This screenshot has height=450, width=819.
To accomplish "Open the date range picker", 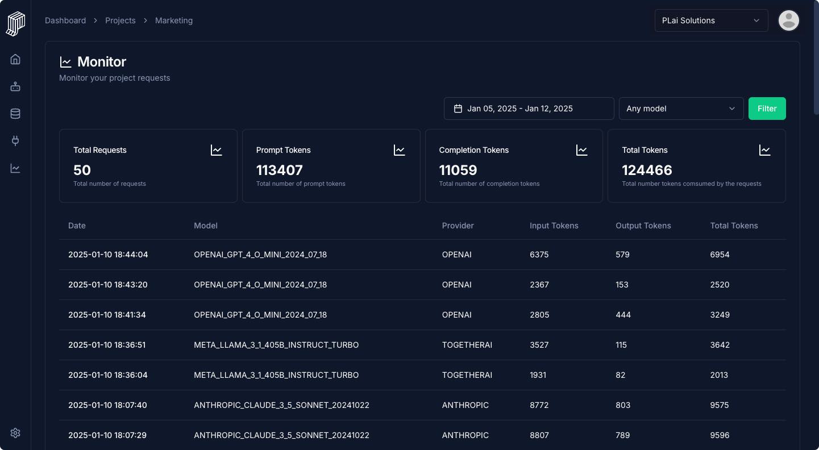I will pyautogui.click(x=529, y=109).
